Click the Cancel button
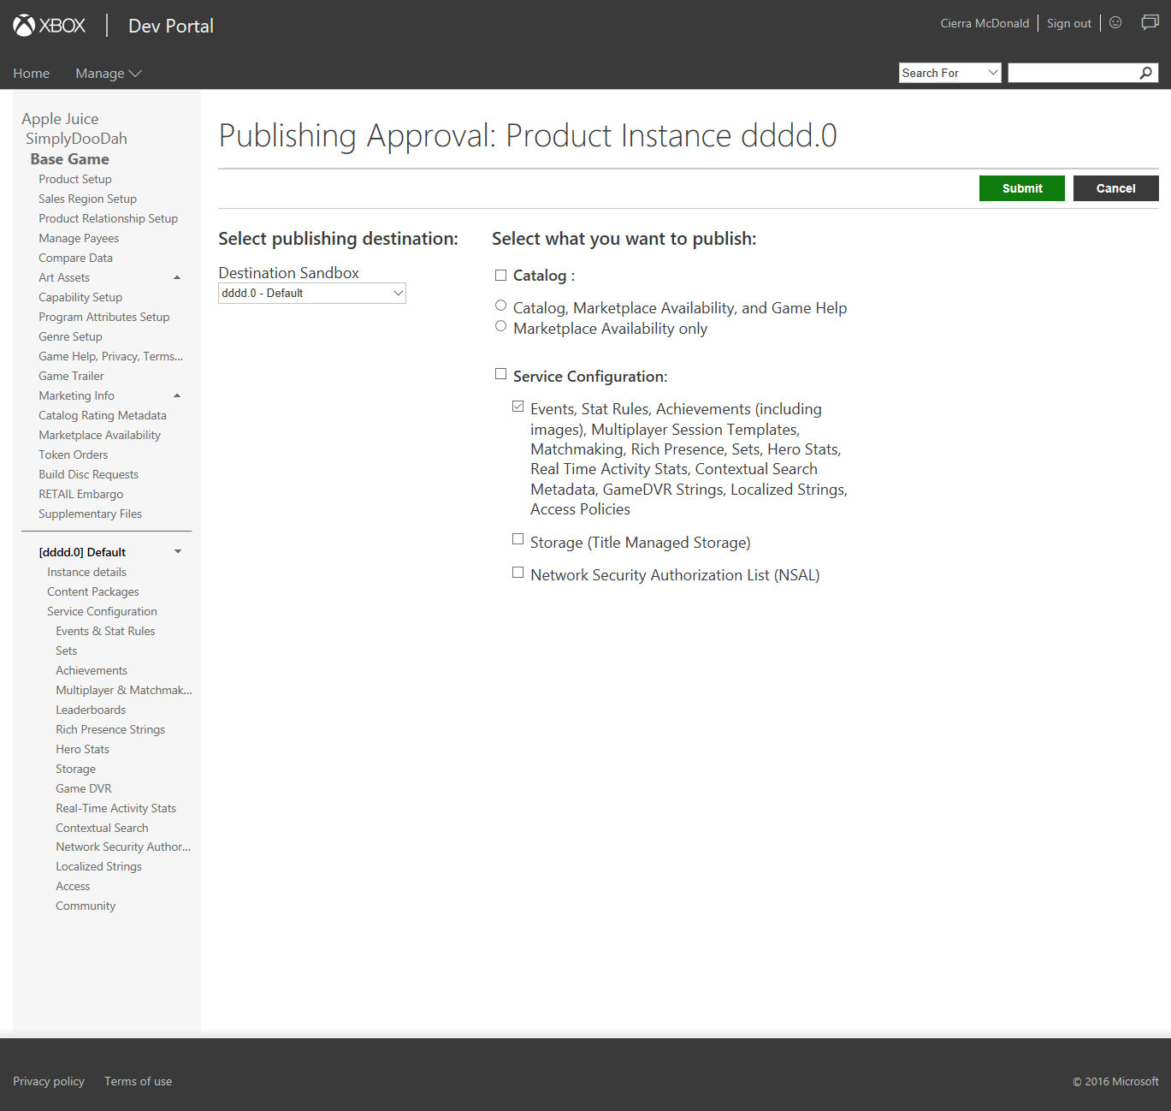The image size is (1171, 1111). click(1116, 188)
